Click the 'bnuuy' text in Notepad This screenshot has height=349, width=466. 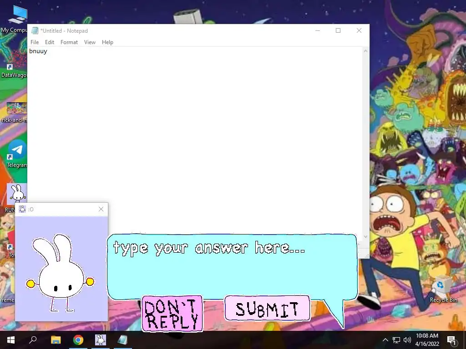[x=38, y=51]
